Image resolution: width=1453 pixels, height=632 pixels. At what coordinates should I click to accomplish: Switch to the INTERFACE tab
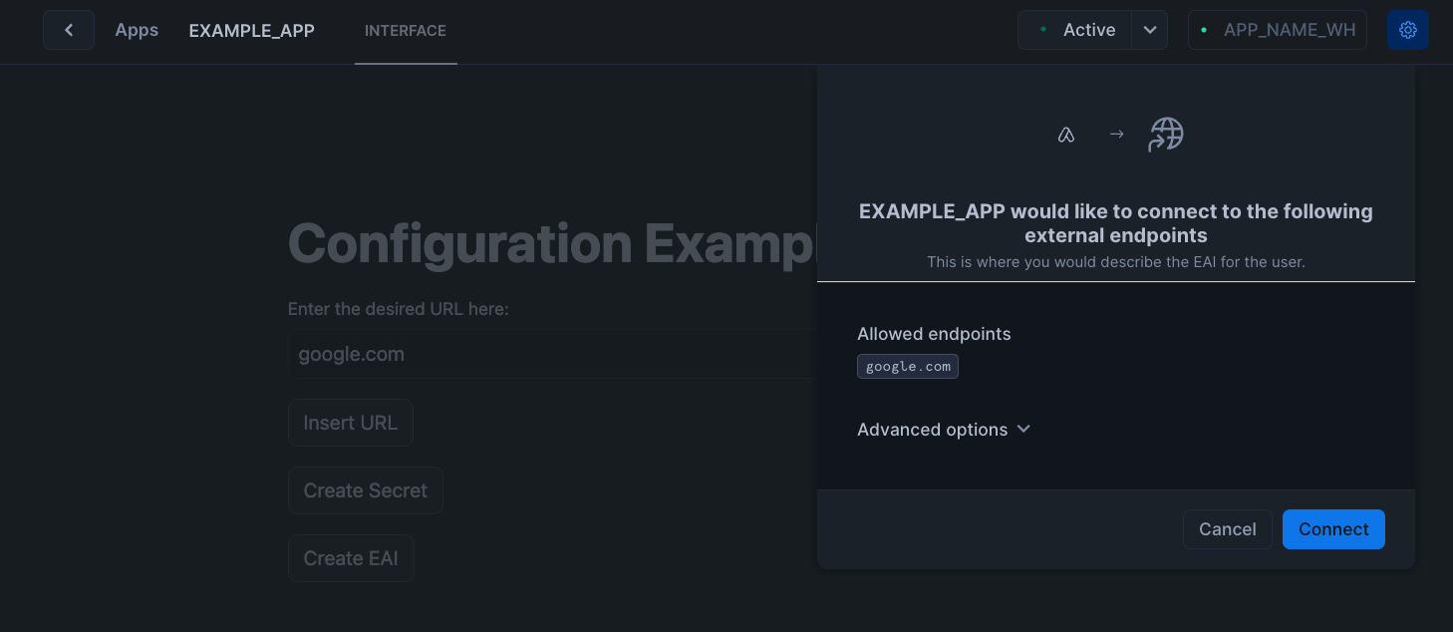tap(406, 31)
